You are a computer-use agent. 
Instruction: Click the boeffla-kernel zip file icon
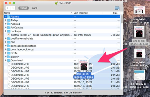click(x=9, y=35)
